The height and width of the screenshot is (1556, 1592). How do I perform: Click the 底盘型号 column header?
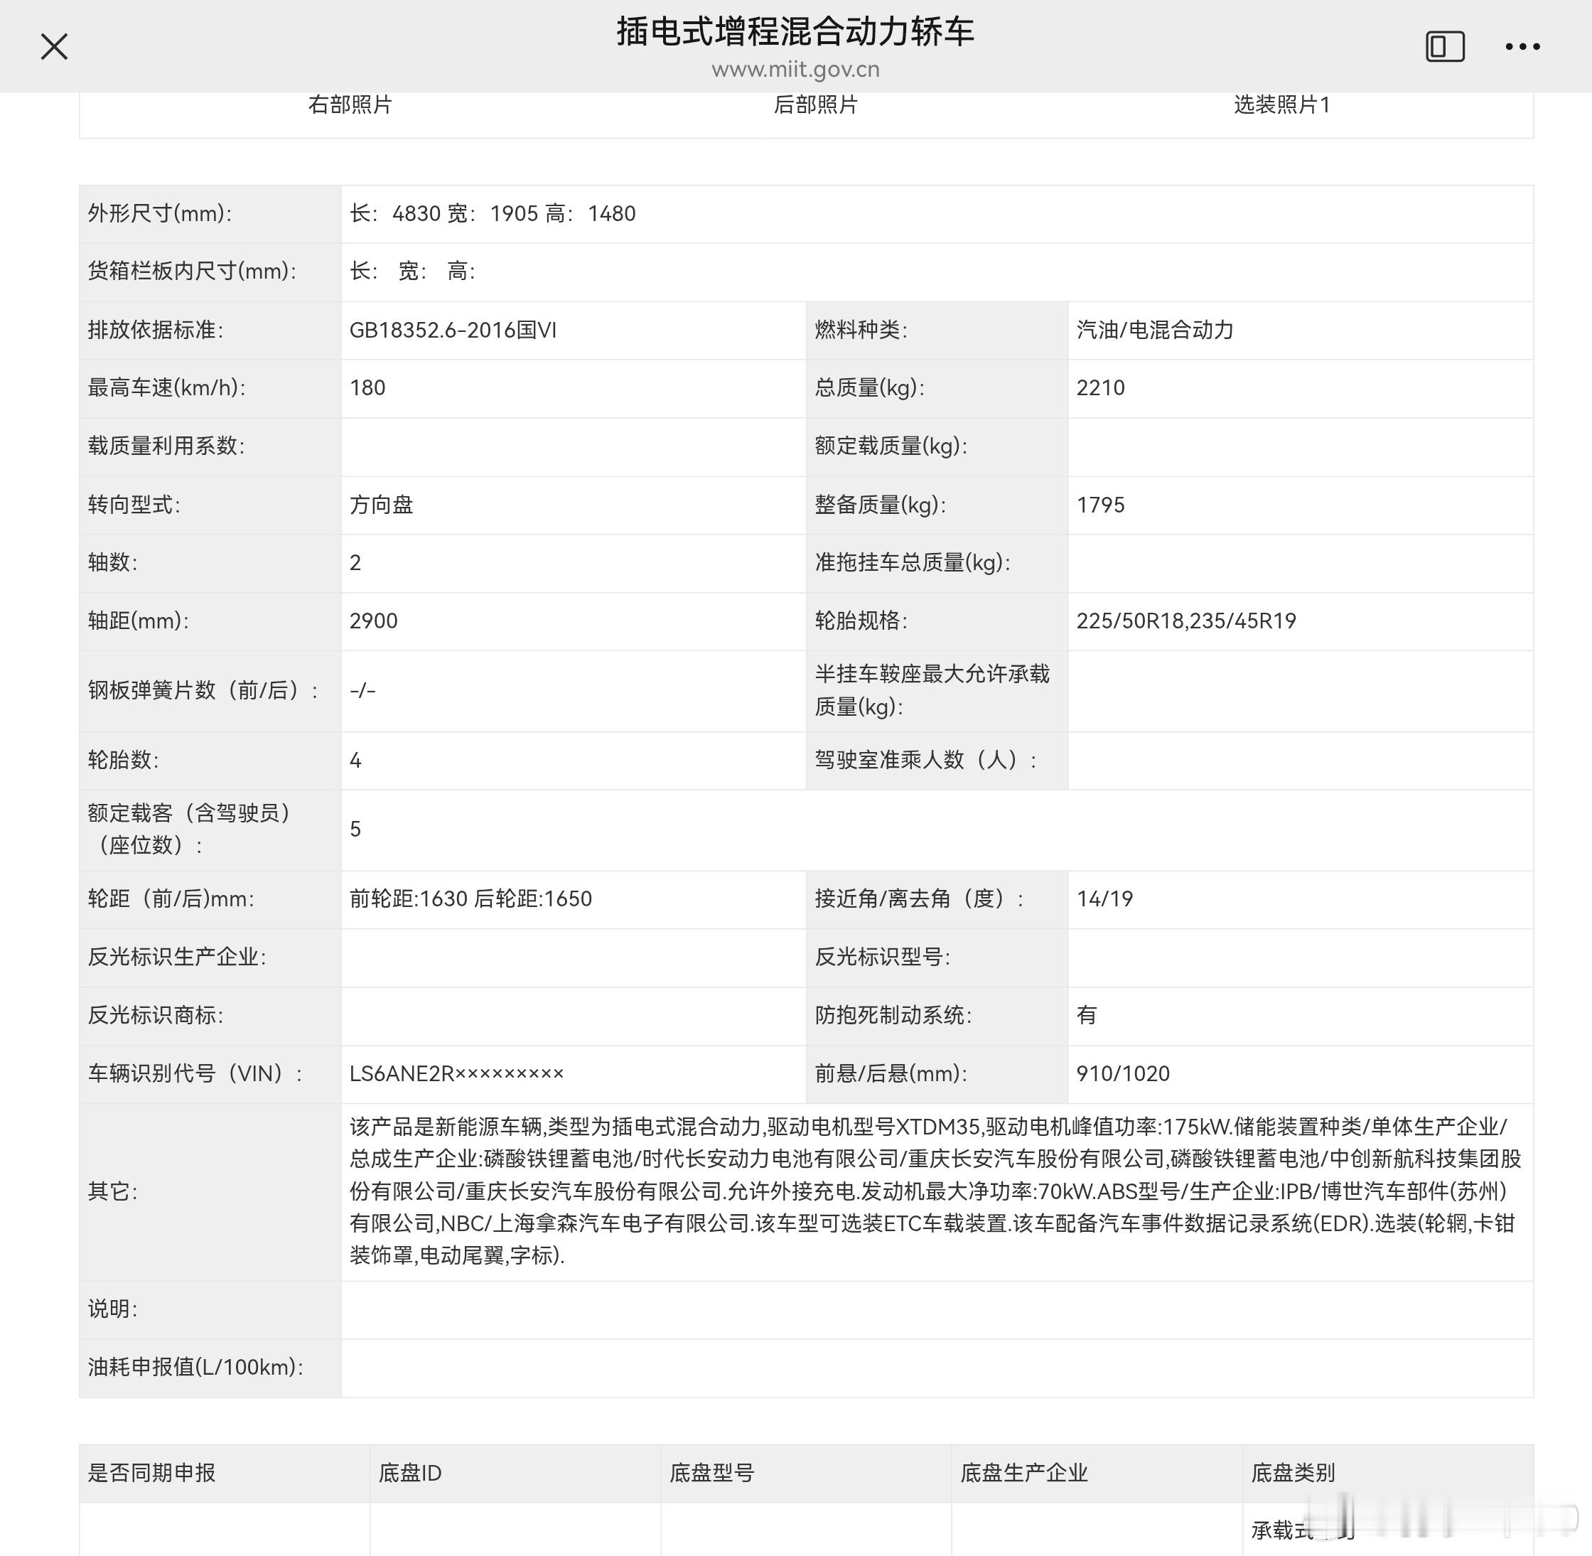712,1474
